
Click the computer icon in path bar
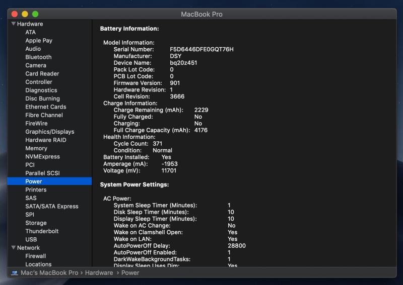pyautogui.click(x=15, y=273)
